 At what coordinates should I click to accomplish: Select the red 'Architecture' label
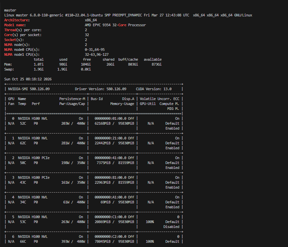(x=16, y=20)
